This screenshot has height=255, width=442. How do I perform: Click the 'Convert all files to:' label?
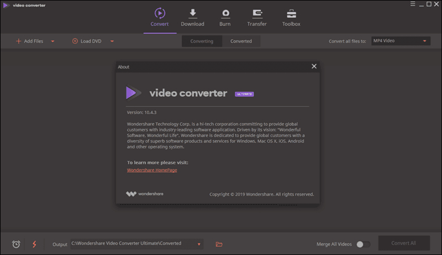click(348, 41)
